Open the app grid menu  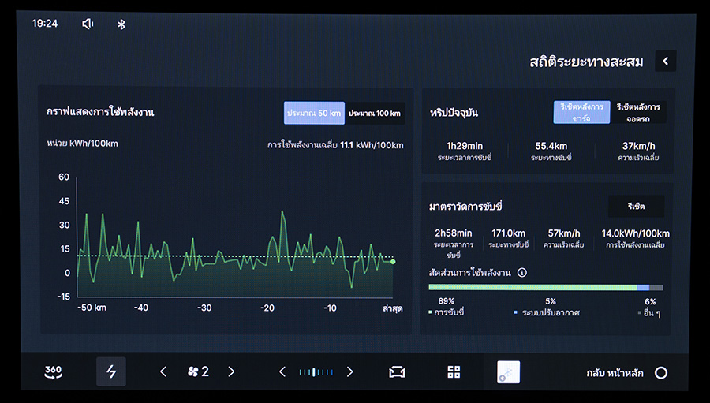tap(454, 372)
